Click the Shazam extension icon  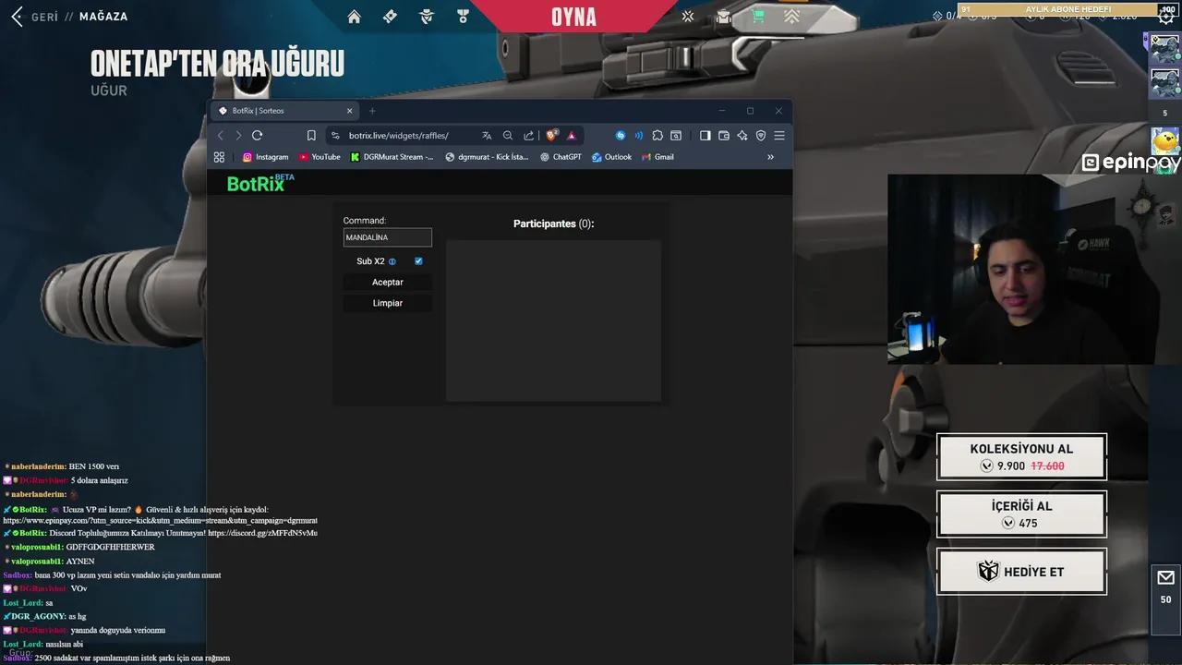pyautogui.click(x=621, y=136)
